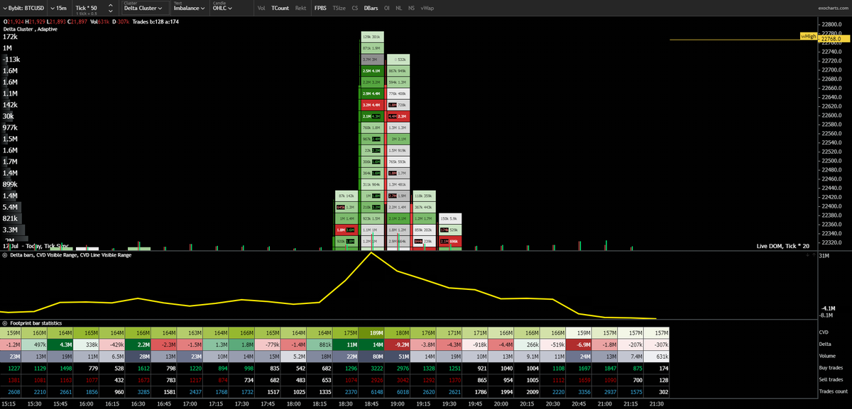
Task: Click the wHigh price line label
Action: [808, 35]
